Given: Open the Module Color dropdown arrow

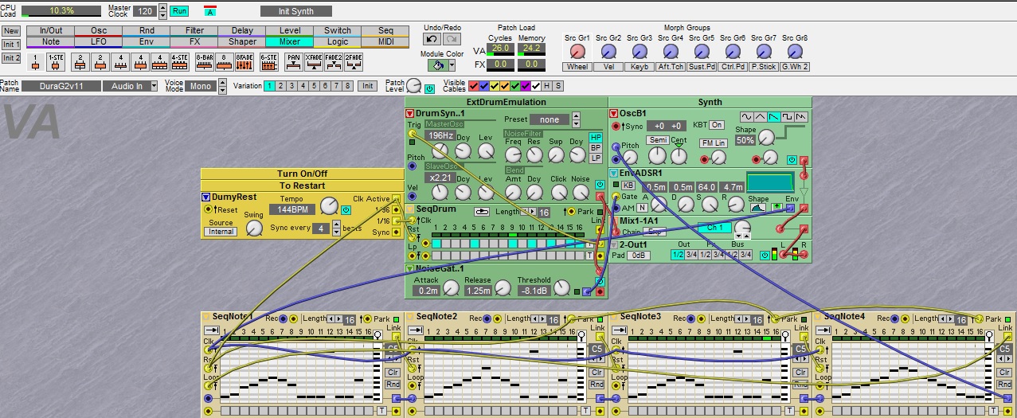Looking at the screenshot, I should [x=452, y=65].
